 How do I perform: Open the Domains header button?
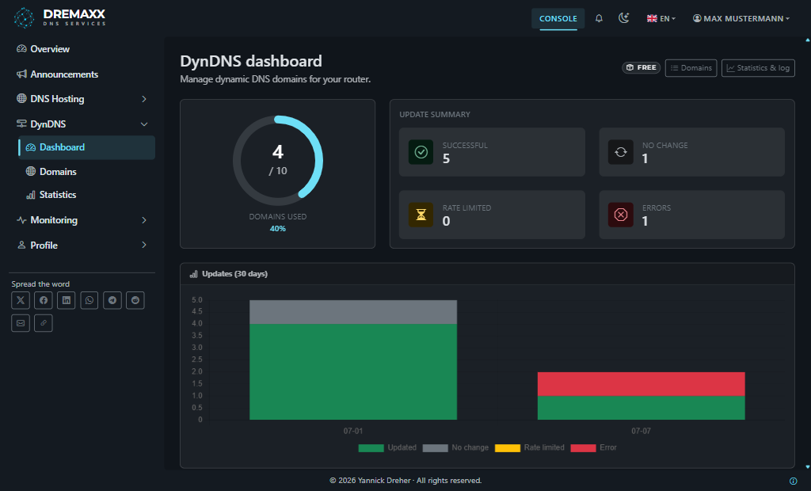[691, 68]
